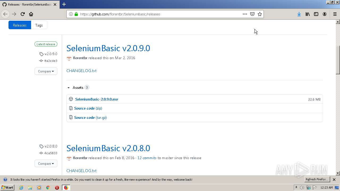Show site information for github.com
Viewport: 340px width, 191px height.
(71, 14)
